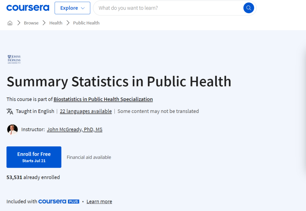The image size is (306, 211).
Task: Click the Coursera logo
Action: [x=28, y=8]
